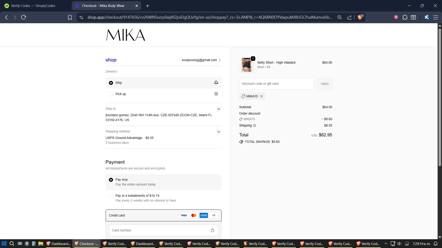Click the Mastercard icon
This screenshot has height=248, width=442.
194,215
